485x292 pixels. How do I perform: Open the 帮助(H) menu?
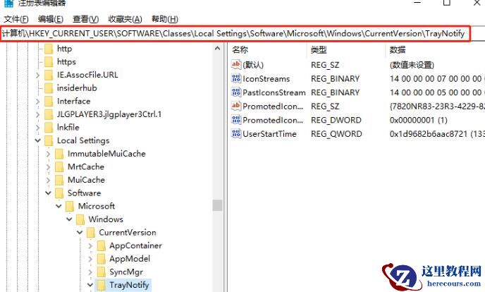165,19
